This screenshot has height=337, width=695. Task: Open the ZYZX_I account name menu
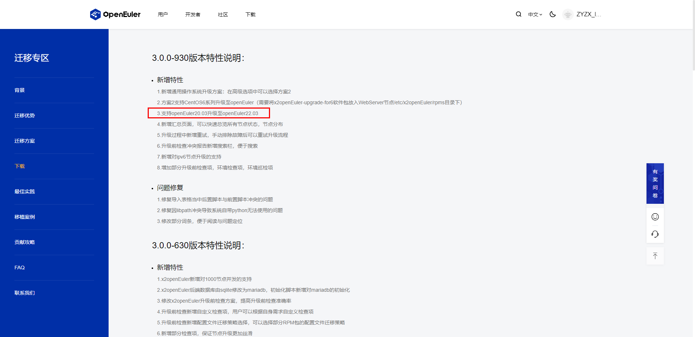(589, 14)
